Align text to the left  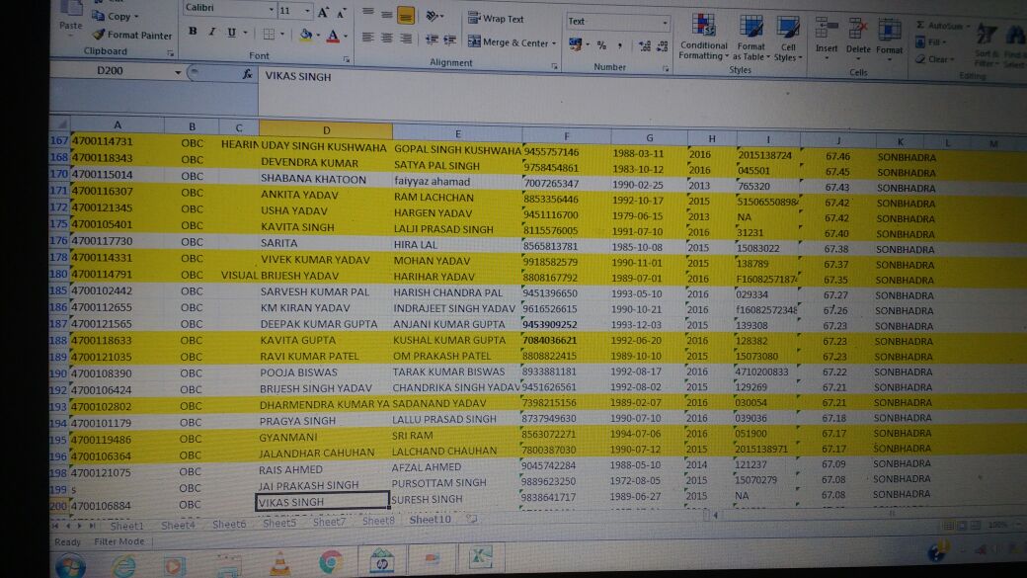point(368,38)
